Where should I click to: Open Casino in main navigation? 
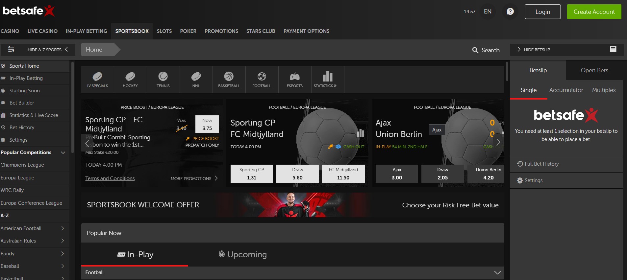[x=10, y=31]
